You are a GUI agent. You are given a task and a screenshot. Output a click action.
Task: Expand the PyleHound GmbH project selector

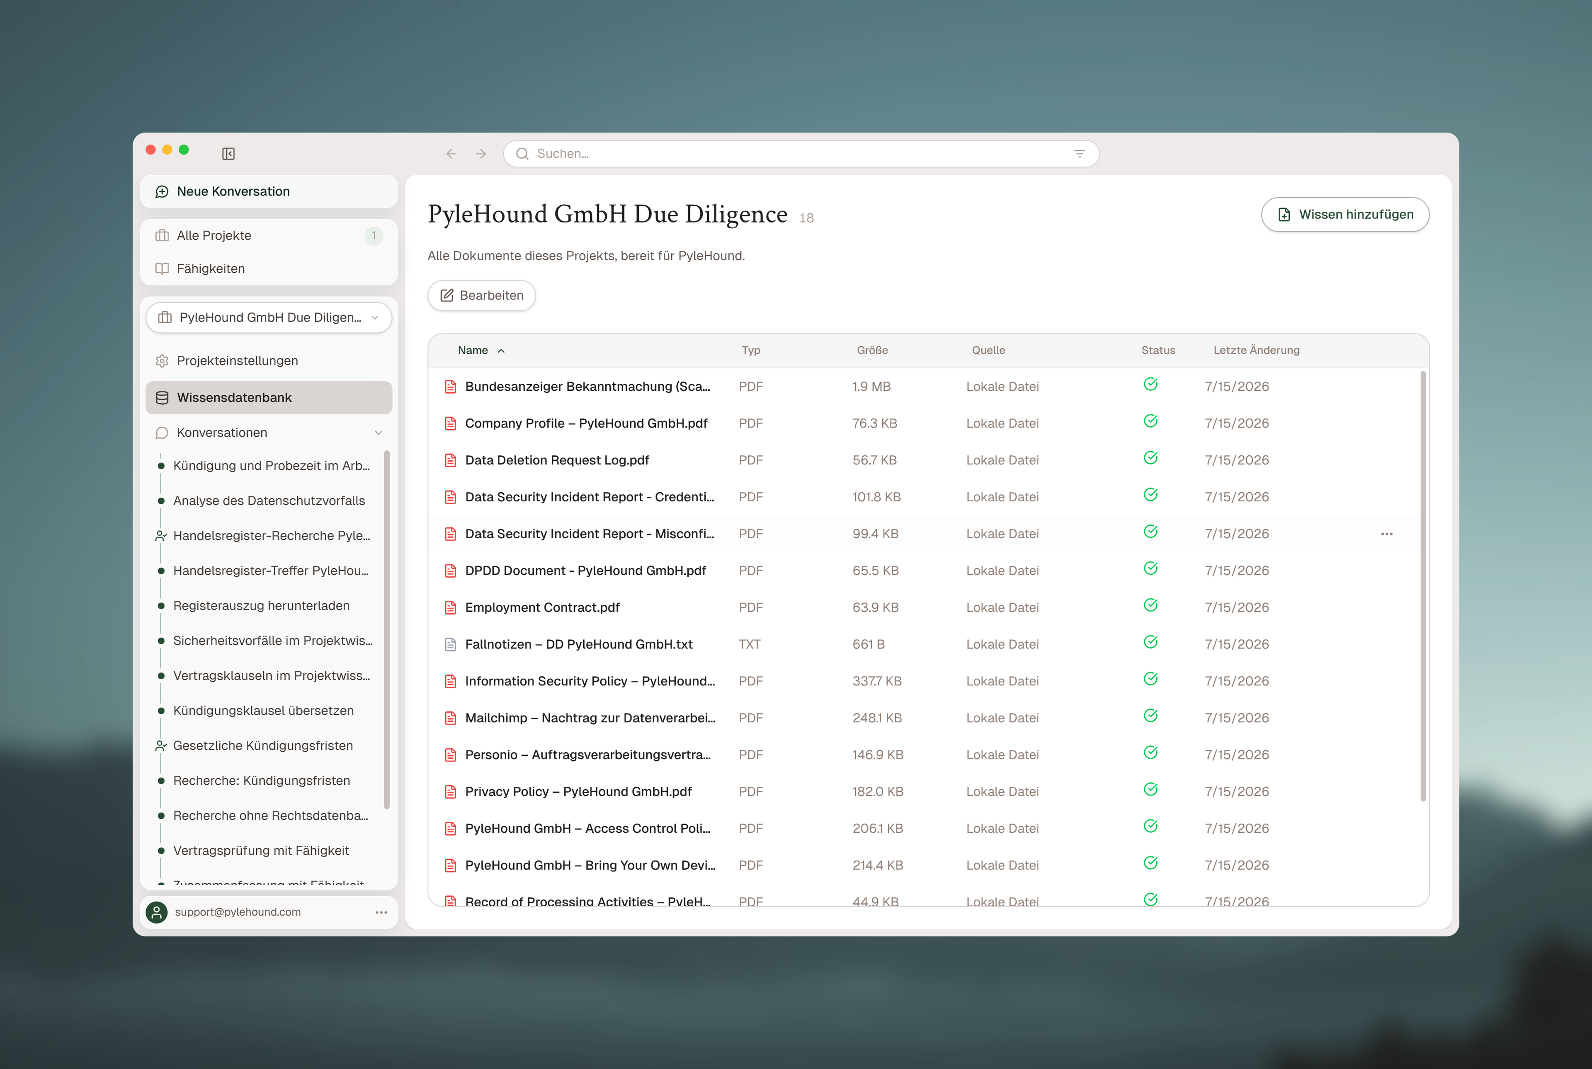(x=269, y=318)
